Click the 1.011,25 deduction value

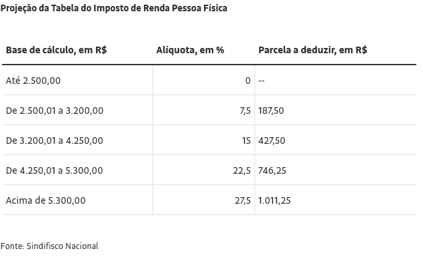(274, 200)
